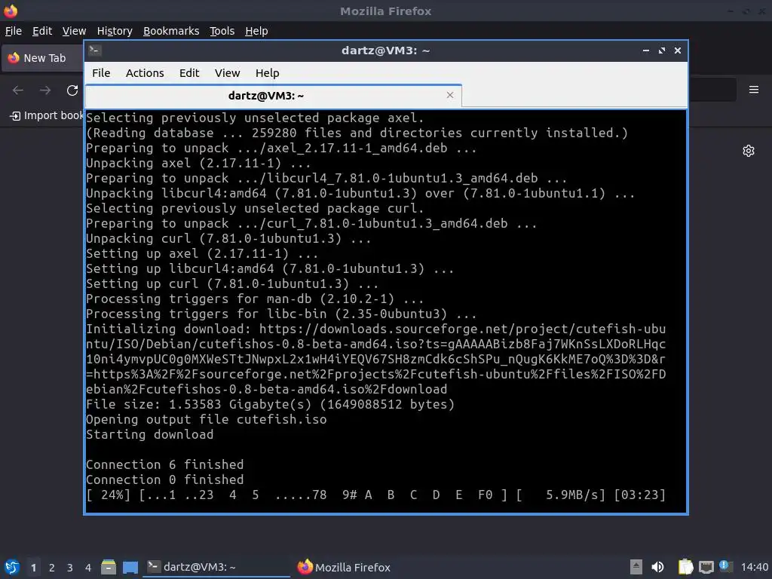Screen dimensions: 772x579
Task: Click the 'File size: 1.53583 Gigabyte(s)' line
Action: [270, 404]
